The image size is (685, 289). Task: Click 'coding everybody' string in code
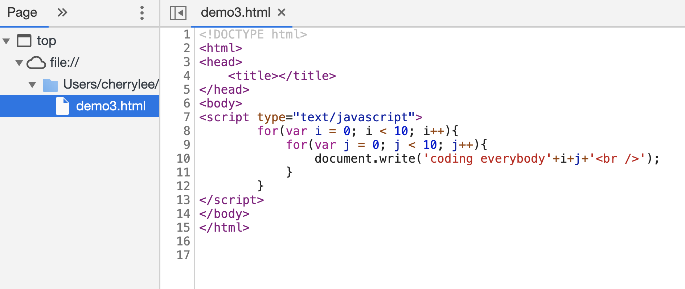(488, 159)
